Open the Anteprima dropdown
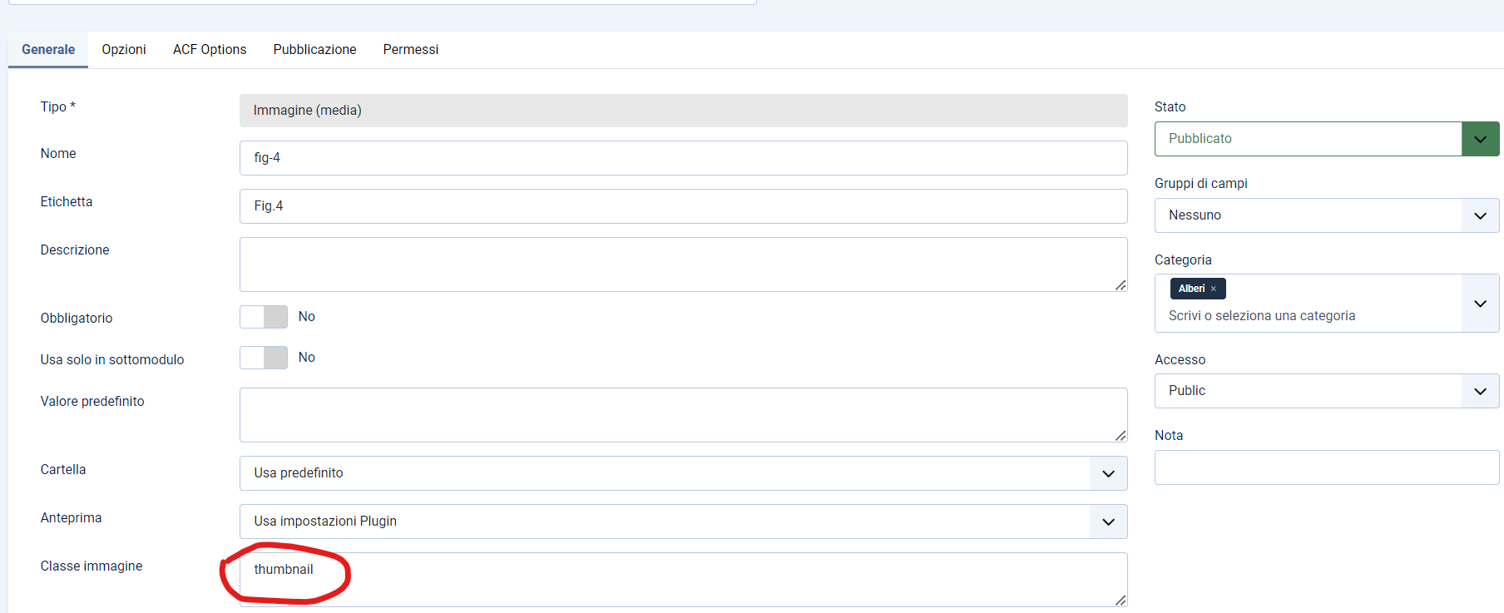The width and height of the screenshot is (1504, 613). click(x=684, y=522)
